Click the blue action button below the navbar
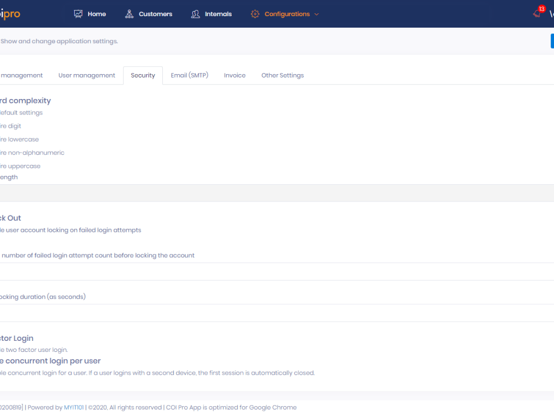 click(552, 41)
